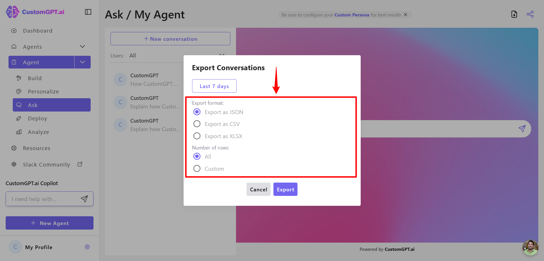544x261 pixels.
Task: Select Custom number of rows option
Action: click(x=197, y=168)
